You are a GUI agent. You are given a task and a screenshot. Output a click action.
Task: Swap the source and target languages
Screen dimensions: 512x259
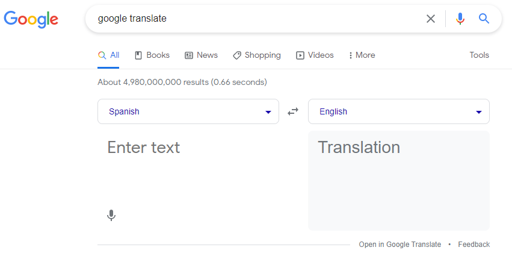coord(293,111)
